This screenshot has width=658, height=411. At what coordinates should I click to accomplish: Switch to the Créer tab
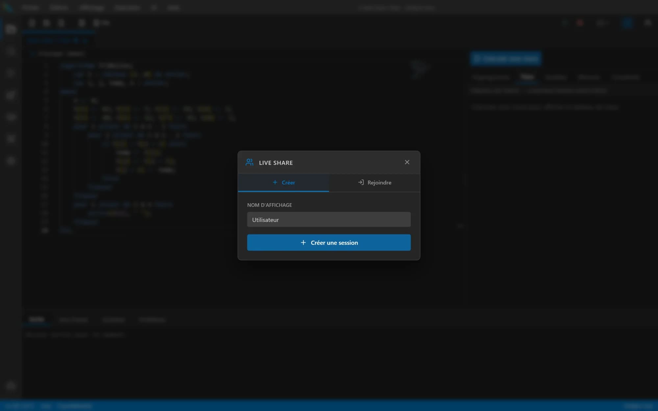283,182
